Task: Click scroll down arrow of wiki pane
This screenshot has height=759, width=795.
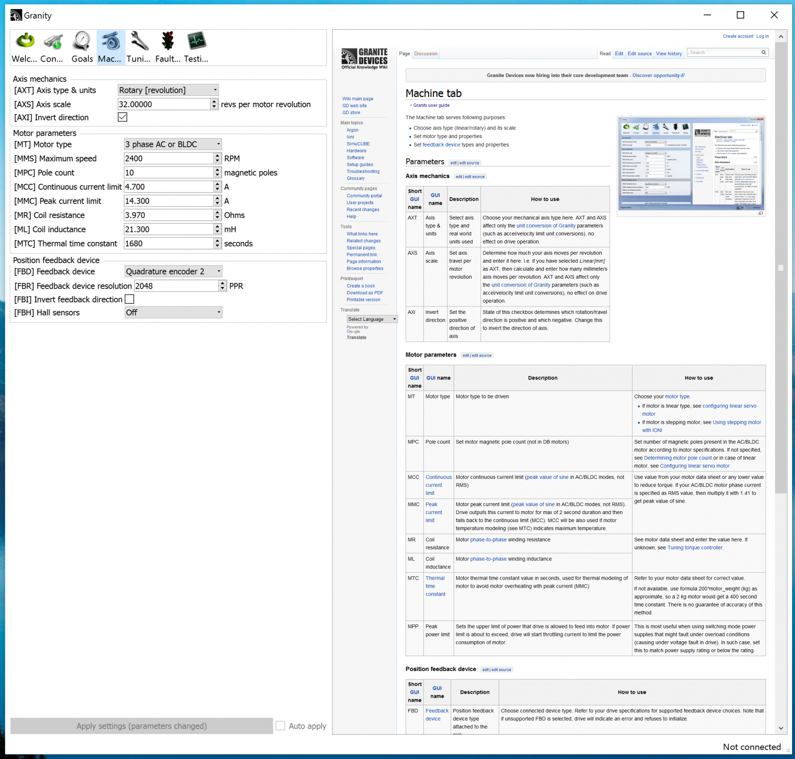Action: click(x=781, y=728)
